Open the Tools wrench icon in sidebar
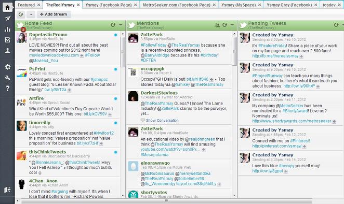 (x=7, y=78)
